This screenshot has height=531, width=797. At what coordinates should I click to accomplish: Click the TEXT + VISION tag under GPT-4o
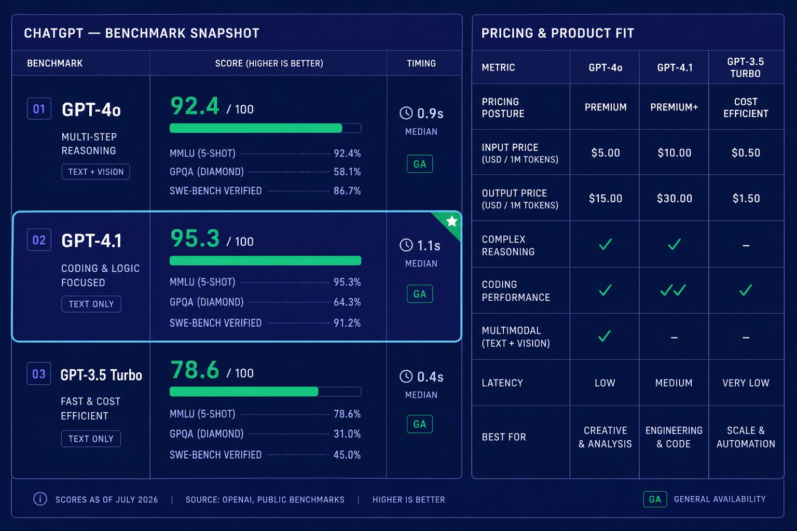95,172
